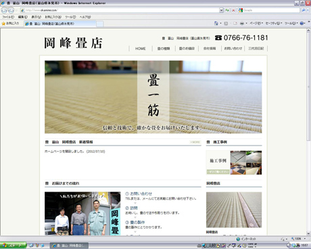
Task: Click the HOME link in site navigation
Action: 141,49
